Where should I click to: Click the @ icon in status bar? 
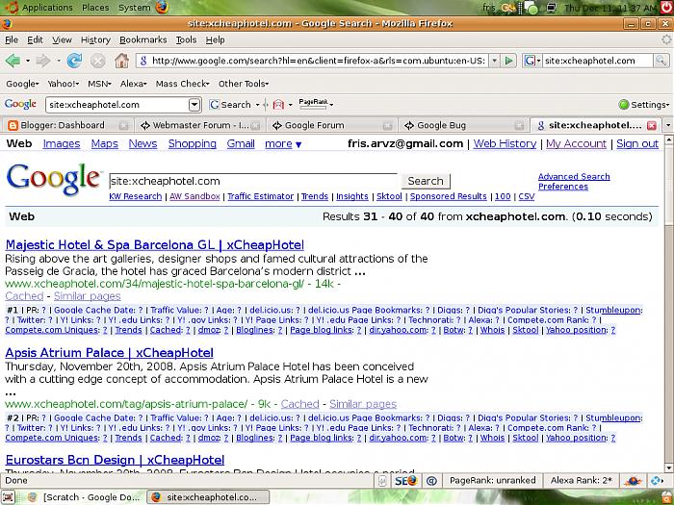click(x=431, y=481)
